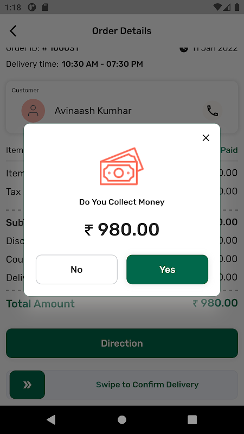Tap the customer name Avinaash Kumhar
This screenshot has height=434, width=244.
(x=93, y=111)
